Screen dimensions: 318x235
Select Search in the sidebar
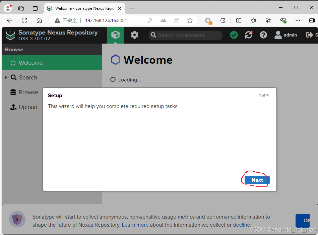(x=28, y=77)
